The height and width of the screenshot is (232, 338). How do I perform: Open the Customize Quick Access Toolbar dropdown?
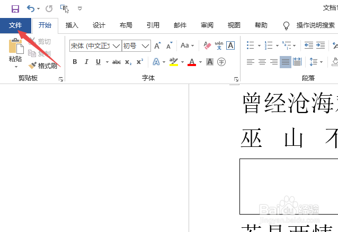(x=80, y=9)
